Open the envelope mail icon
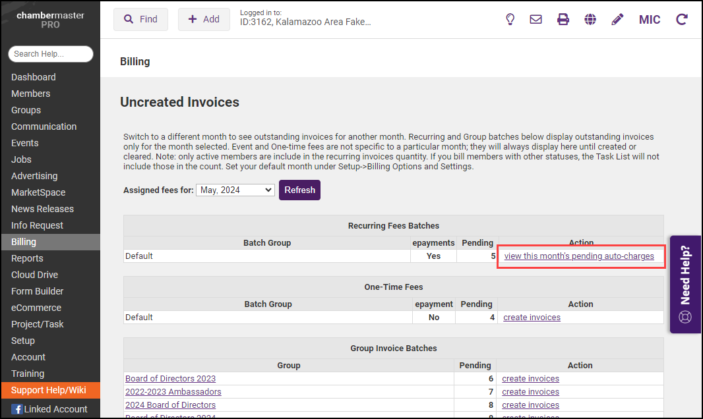This screenshot has width=703, height=419. coord(535,20)
